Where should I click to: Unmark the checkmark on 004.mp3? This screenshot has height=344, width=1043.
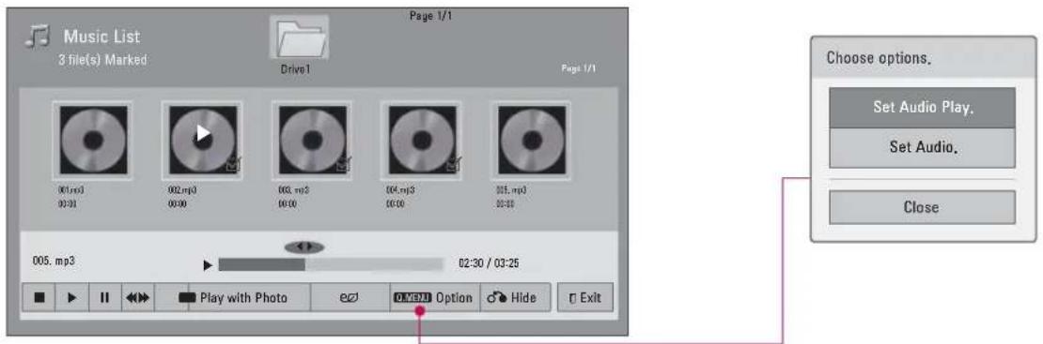[x=453, y=164]
